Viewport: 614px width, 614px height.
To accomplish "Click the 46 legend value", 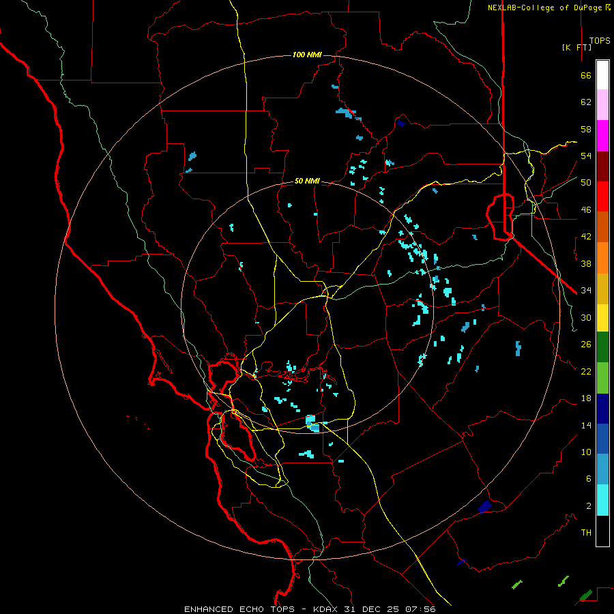I will pyautogui.click(x=586, y=210).
